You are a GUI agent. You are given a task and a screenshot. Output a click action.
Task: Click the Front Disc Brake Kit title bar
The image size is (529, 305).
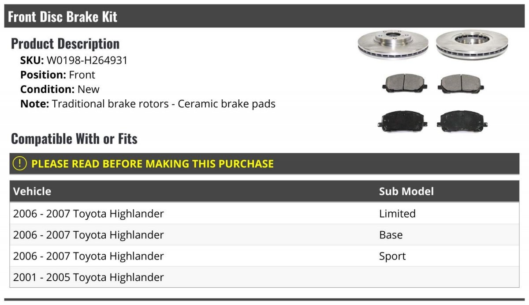264,16
